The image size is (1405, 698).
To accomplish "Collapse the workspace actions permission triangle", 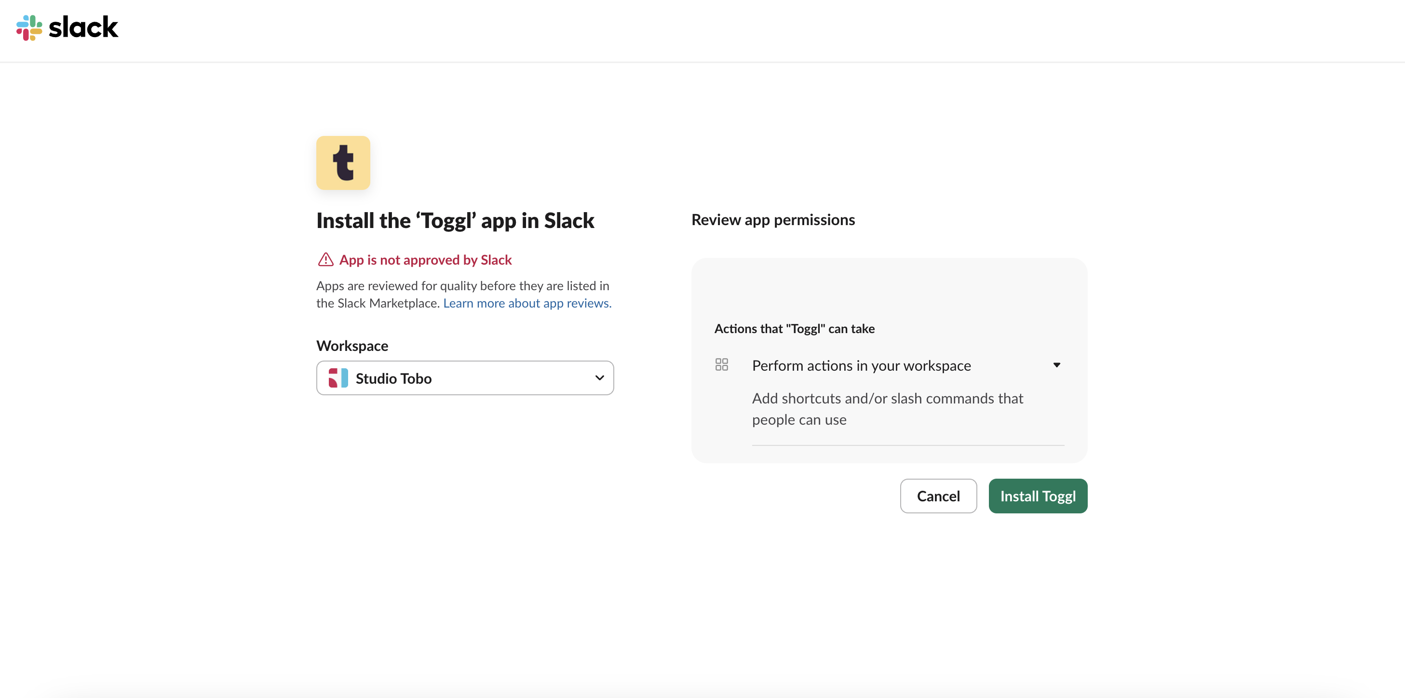I will (1056, 365).
